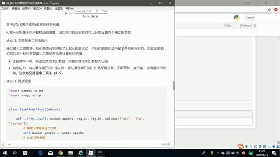Open Task View on the taskbar

15,153
